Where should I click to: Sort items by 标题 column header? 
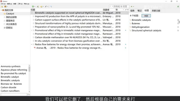(33, 10)
